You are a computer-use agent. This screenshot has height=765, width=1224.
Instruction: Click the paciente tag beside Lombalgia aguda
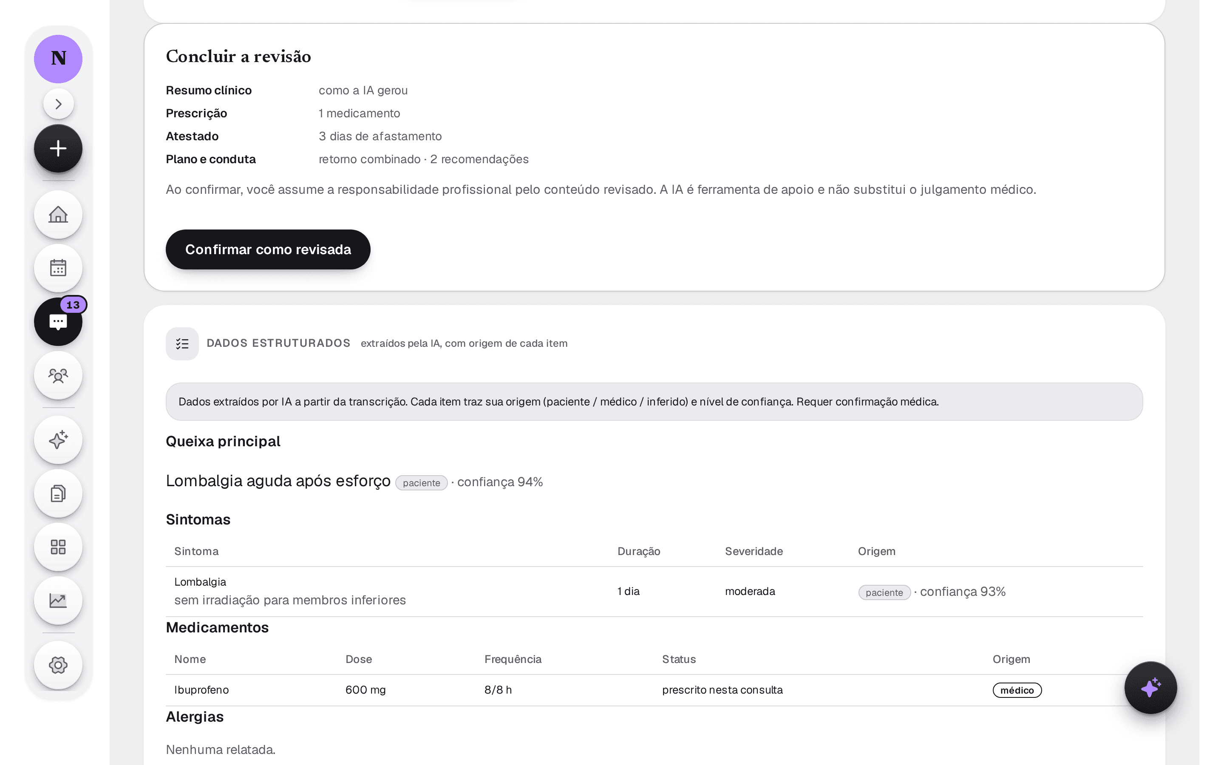421,483
